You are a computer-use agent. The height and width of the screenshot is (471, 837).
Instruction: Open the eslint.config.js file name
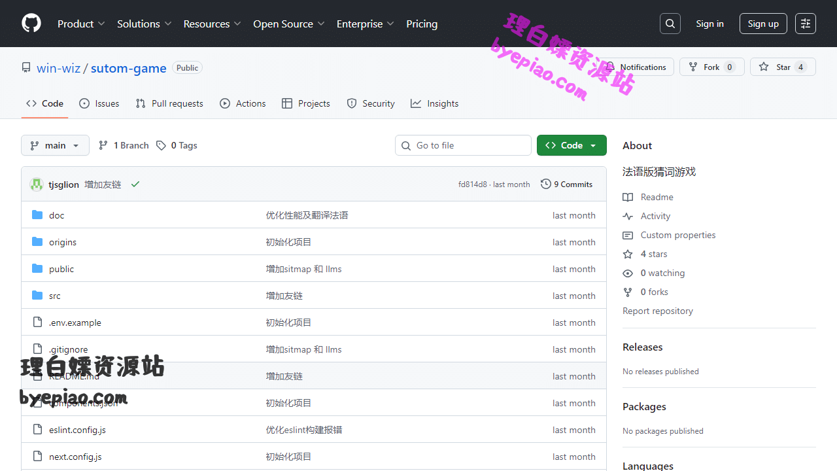point(77,430)
